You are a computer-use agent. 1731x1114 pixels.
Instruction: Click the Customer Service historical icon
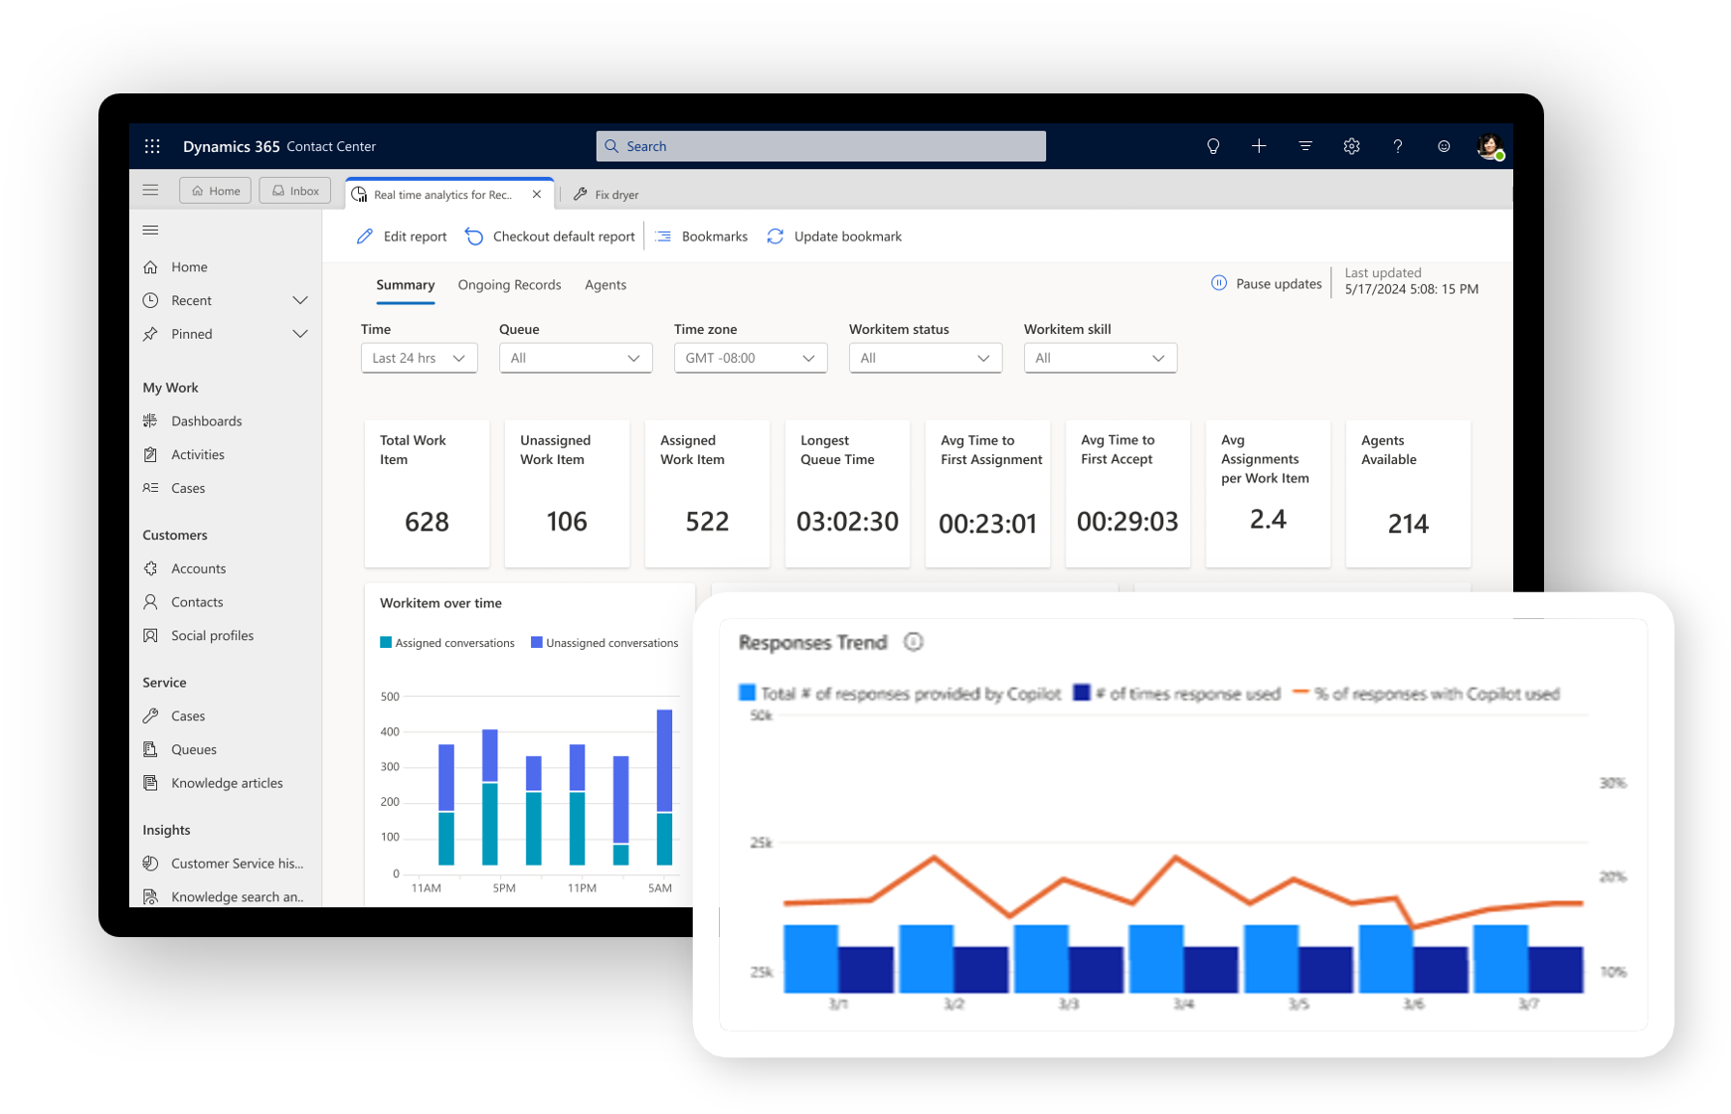[x=150, y=863]
